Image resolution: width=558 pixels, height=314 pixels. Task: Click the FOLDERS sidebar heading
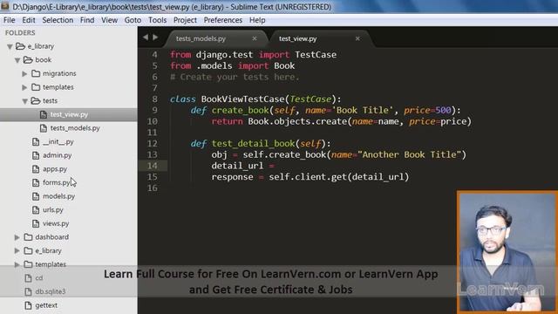20,33
